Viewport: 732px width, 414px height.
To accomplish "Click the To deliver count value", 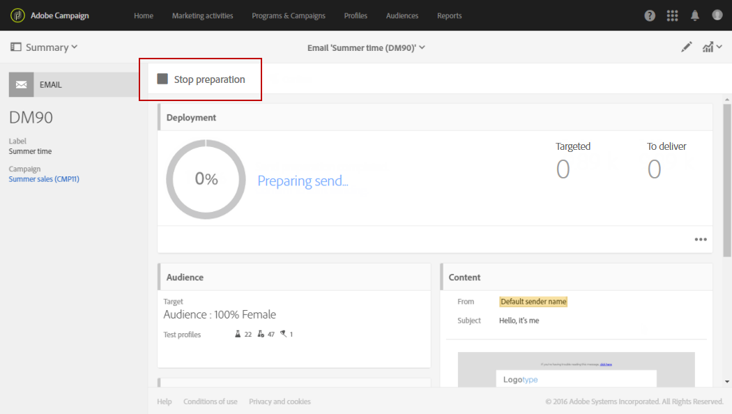I will [x=654, y=169].
